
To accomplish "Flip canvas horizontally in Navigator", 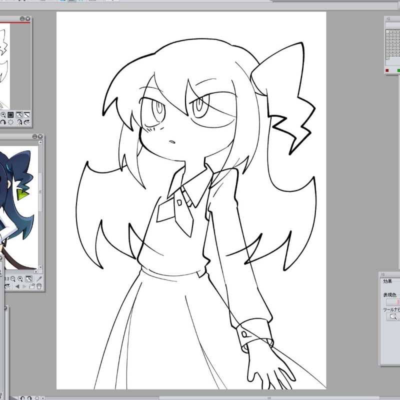I will (x=19, y=122).
